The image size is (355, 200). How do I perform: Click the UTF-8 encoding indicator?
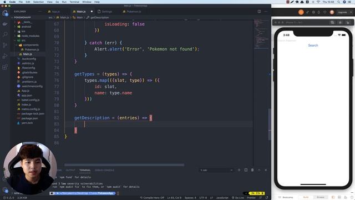203,198
